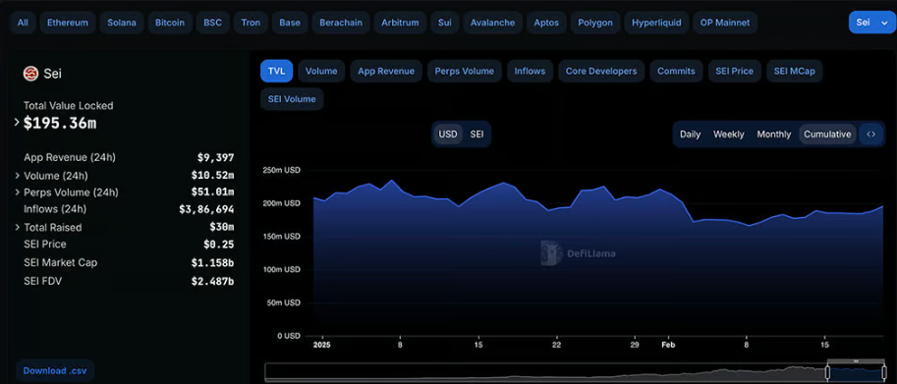Click the SEI Price value $0.25
Screen dimensions: 897x384
coord(218,245)
